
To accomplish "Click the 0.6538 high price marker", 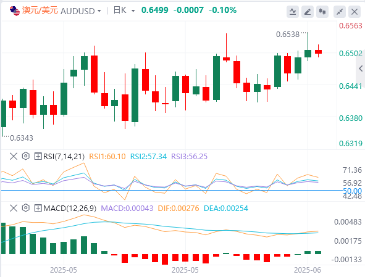I will (x=287, y=35).
